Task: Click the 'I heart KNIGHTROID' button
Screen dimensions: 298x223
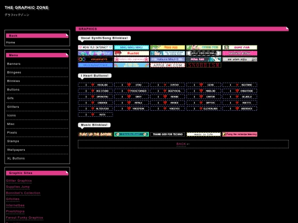Action: pos(240,91)
